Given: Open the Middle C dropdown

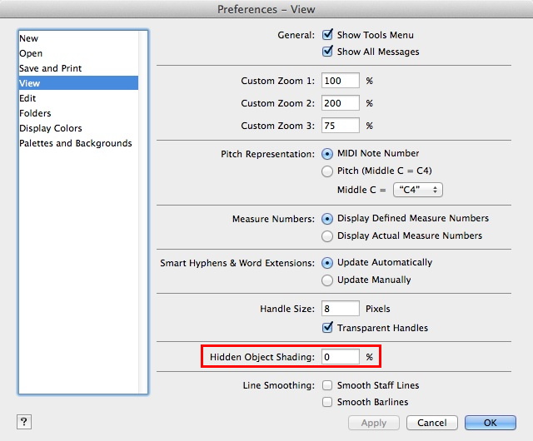Looking at the screenshot, I should click(417, 190).
